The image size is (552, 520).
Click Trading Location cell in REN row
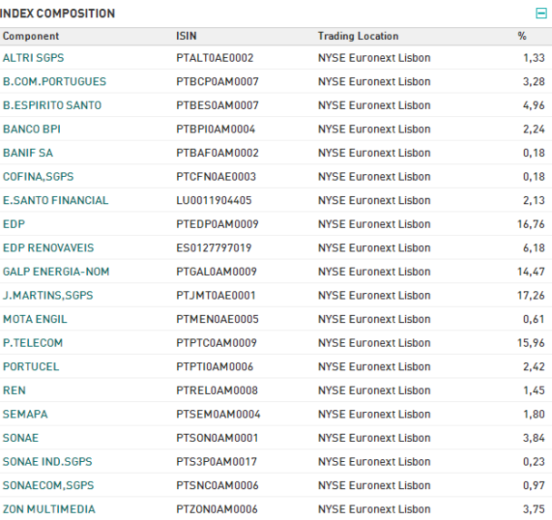(374, 390)
